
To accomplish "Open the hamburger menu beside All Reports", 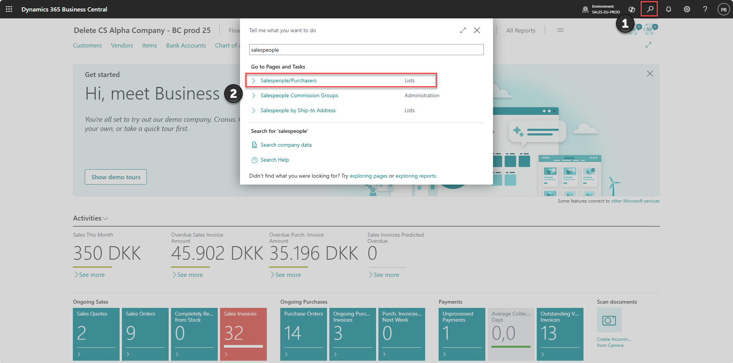I will [560, 30].
